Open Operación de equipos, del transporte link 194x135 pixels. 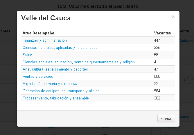point(61,91)
